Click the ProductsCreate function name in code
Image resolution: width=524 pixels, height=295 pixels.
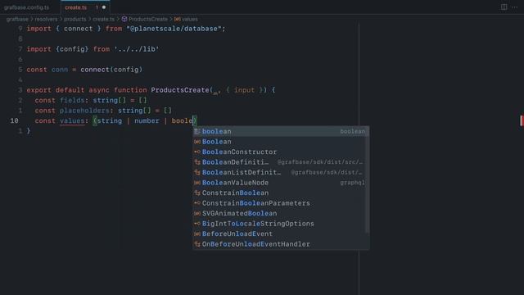click(x=180, y=90)
